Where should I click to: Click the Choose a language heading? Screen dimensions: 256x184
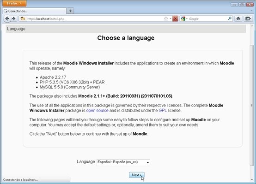coord(126,38)
